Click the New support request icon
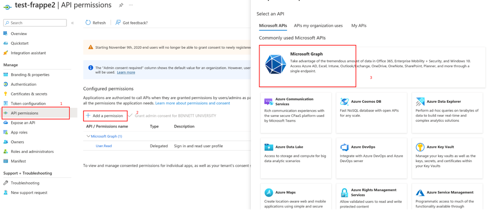Screen dimensions: 500x210 pos(5,192)
